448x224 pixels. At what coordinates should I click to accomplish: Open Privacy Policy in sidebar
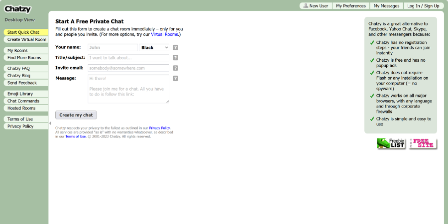coord(26,126)
